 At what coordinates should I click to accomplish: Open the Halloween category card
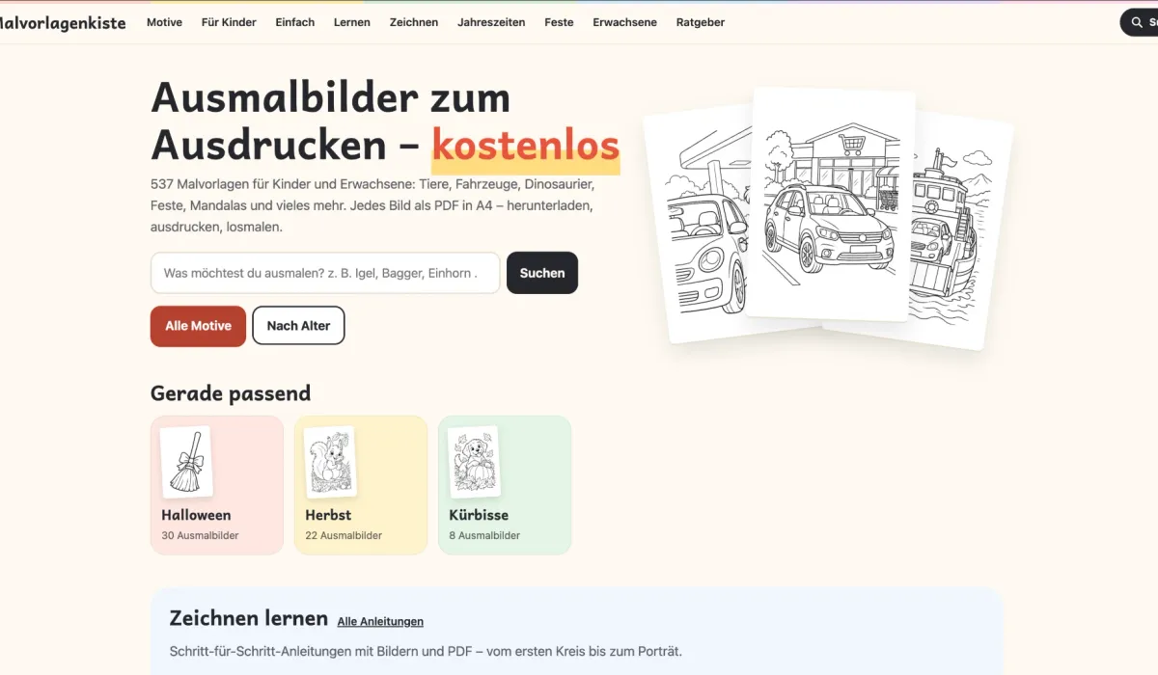pos(217,485)
